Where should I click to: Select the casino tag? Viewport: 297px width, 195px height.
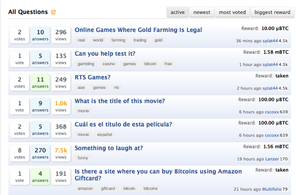click(x=109, y=64)
